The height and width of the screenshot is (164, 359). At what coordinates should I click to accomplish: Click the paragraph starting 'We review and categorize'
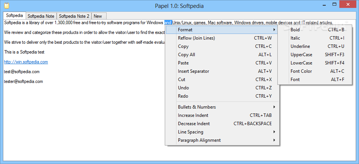pos(84,32)
